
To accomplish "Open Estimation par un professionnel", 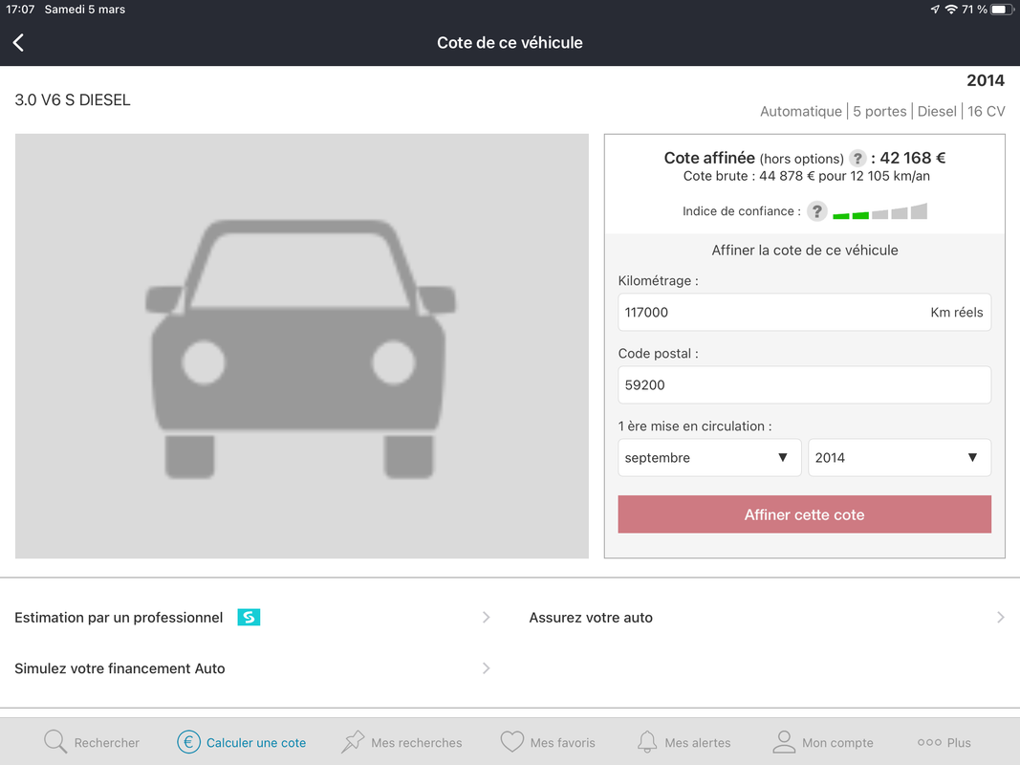I will tap(252, 618).
